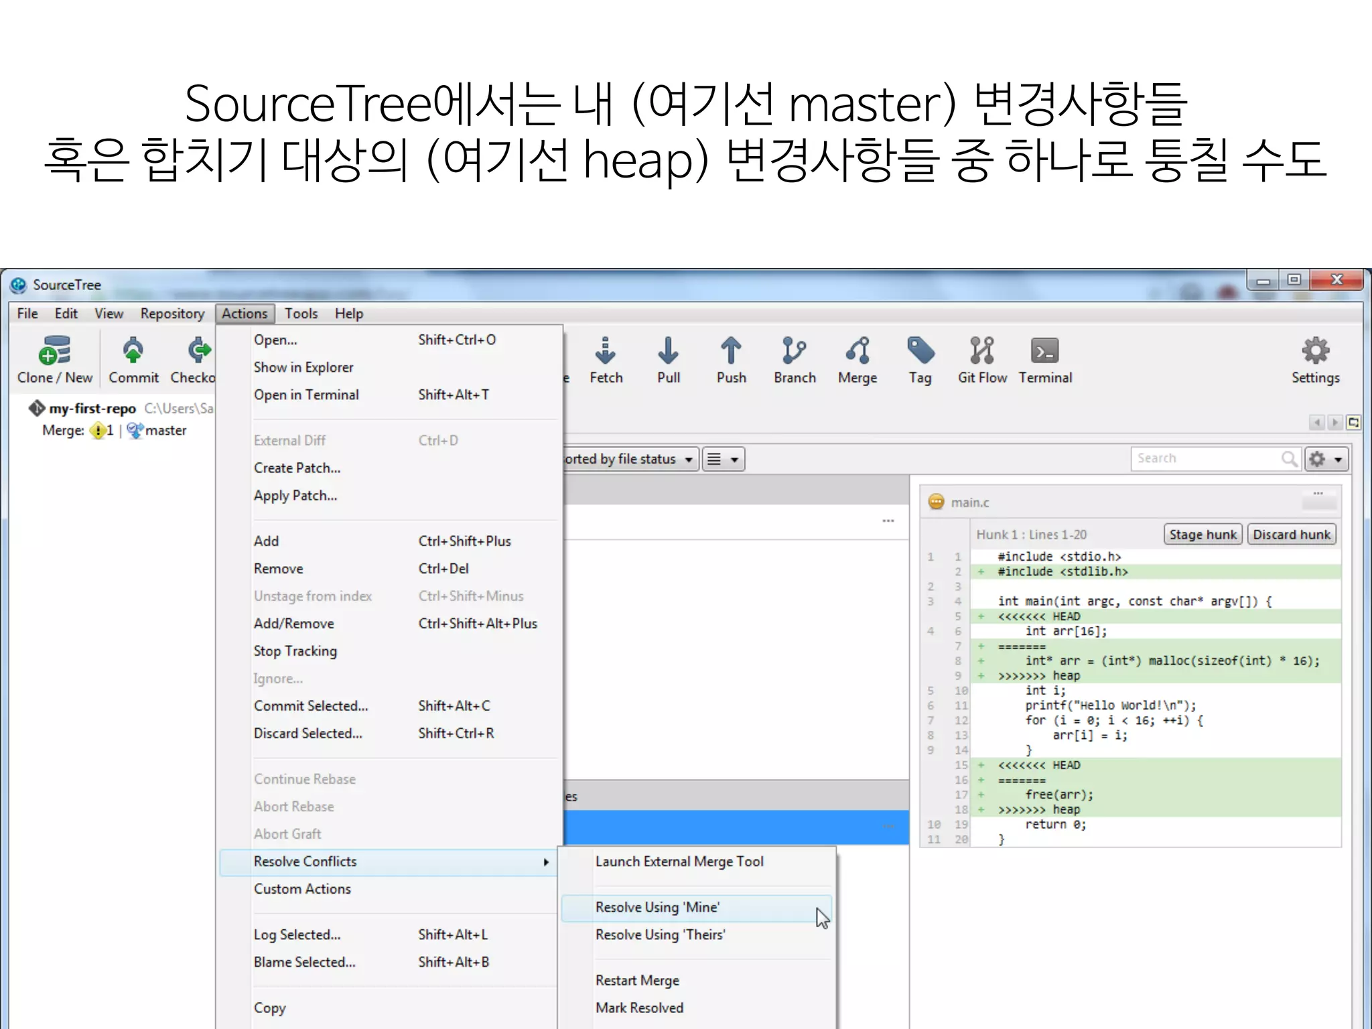Open the File menu
The height and width of the screenshot is (1029, 1372).
point(27,314)
